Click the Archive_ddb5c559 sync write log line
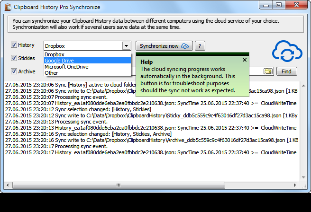 151,140
